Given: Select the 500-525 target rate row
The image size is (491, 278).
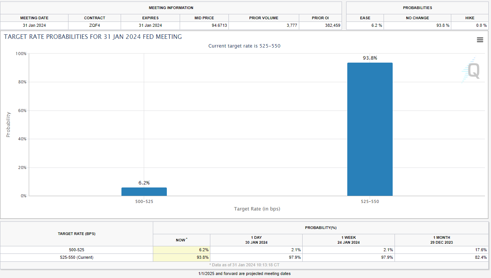Looking at the screenshot, I should tap(244, 250).
